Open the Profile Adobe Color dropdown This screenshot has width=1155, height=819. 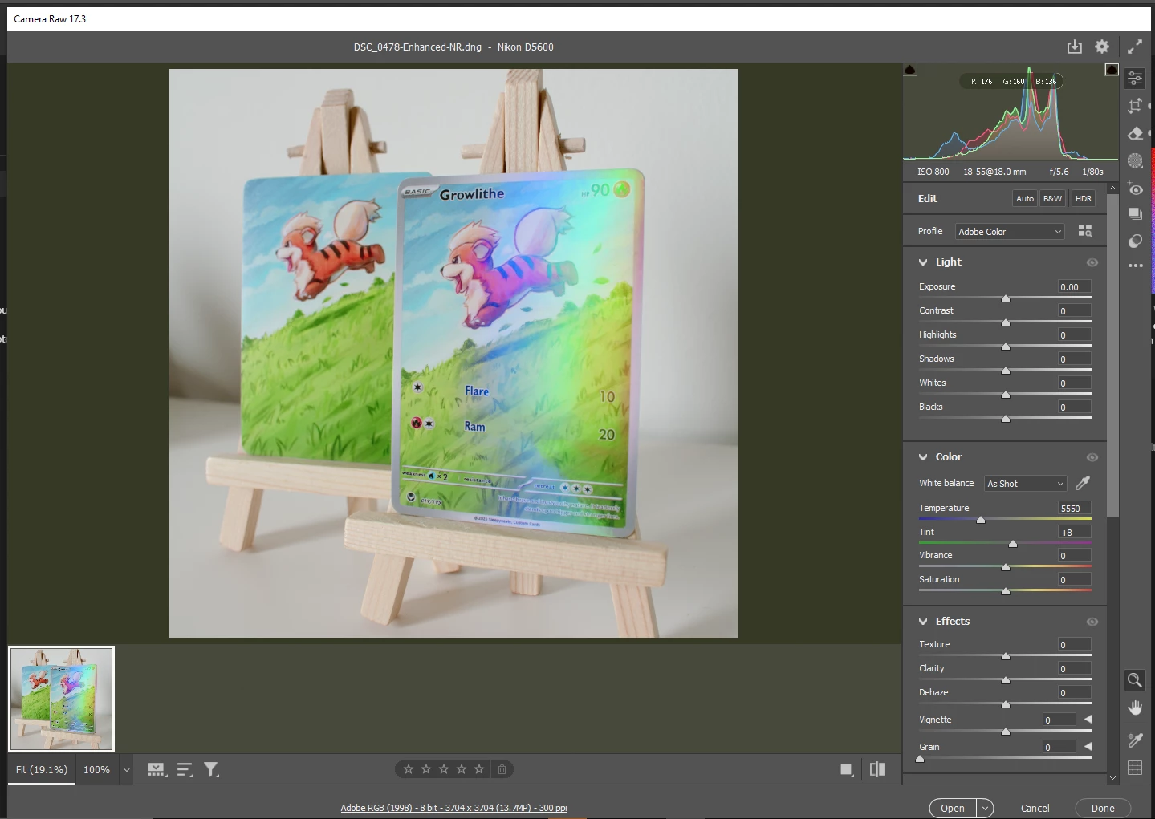tap(1010, 232)
